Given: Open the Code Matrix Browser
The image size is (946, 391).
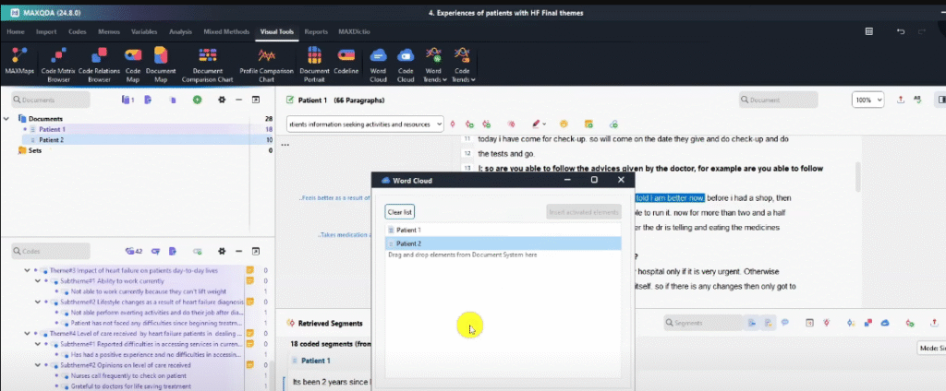Looking at the screenshot, I should [58, 65].
